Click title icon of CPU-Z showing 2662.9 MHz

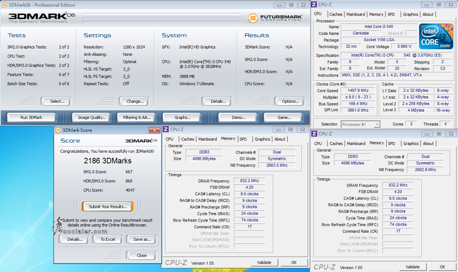(x=314, y=134)
